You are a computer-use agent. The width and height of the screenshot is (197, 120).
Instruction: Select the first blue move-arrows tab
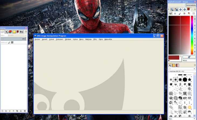click(181, 9)
